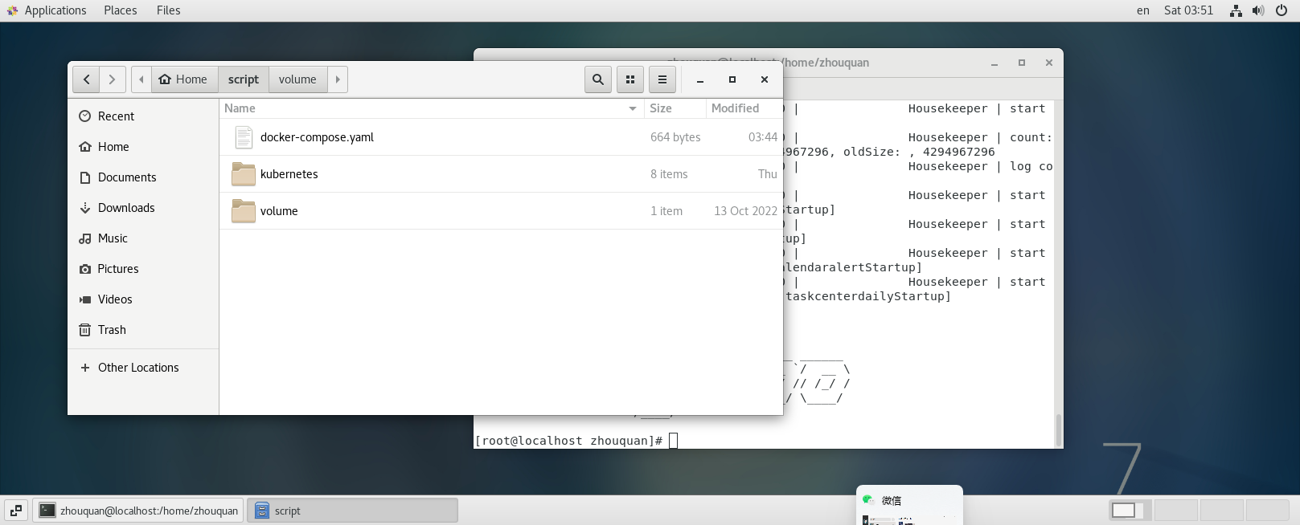This screenshot has height=525, width=1300.
Task: Sort by the Name column dropdown arrow
Action: (633, 108)
